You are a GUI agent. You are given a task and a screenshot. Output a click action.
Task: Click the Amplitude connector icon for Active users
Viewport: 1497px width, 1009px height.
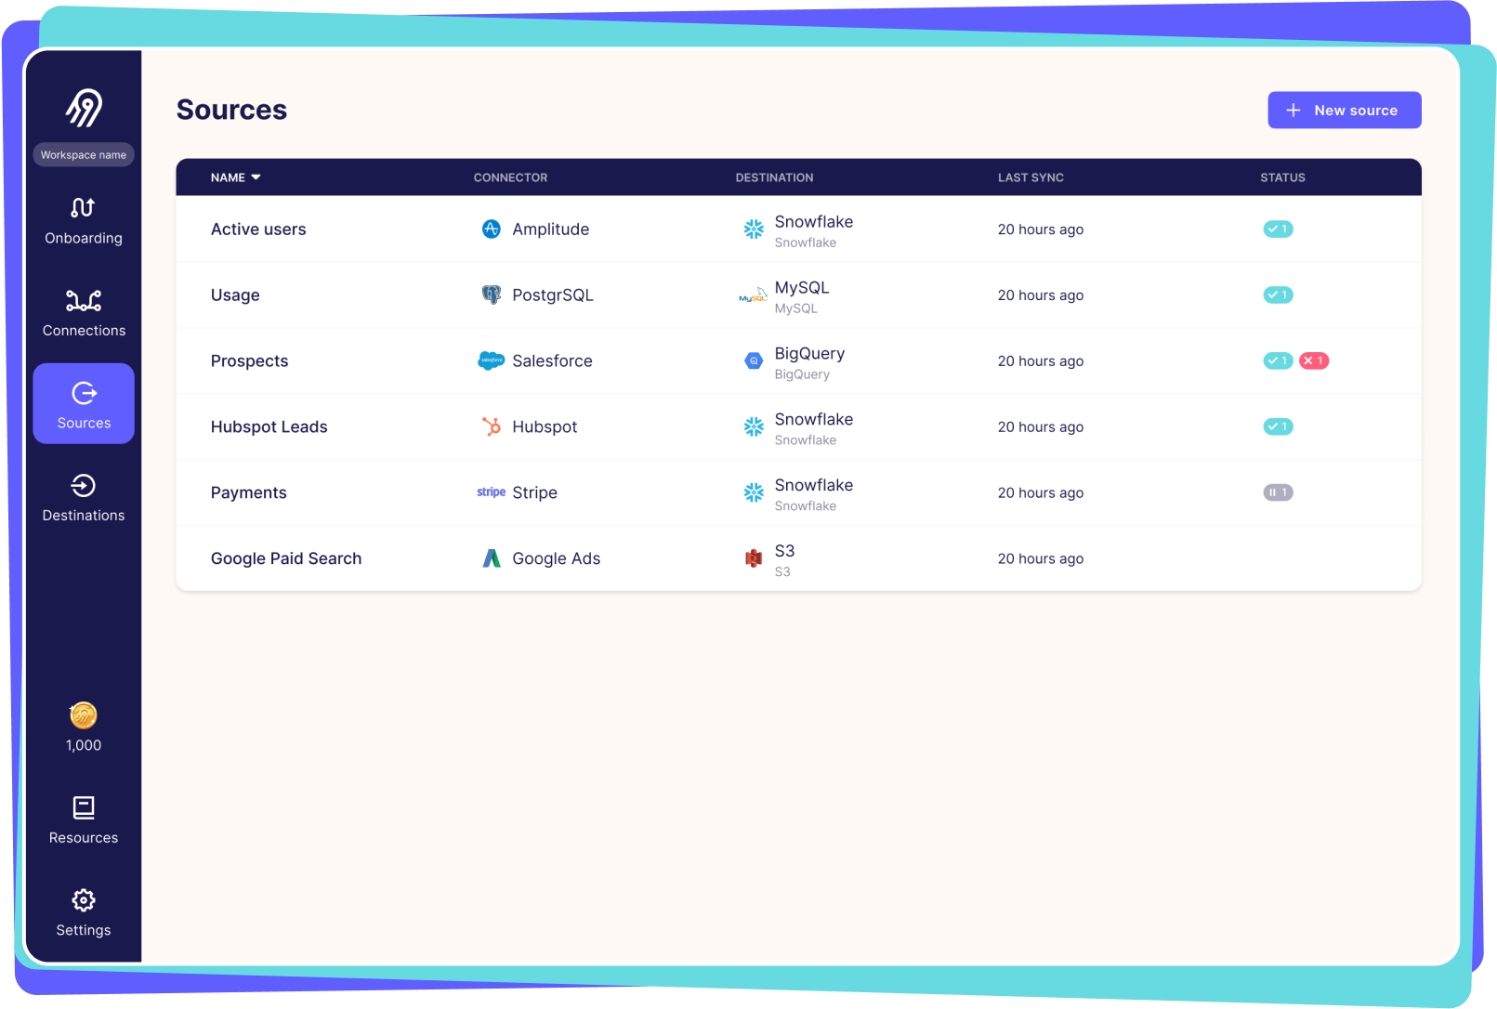coord(491,229)
